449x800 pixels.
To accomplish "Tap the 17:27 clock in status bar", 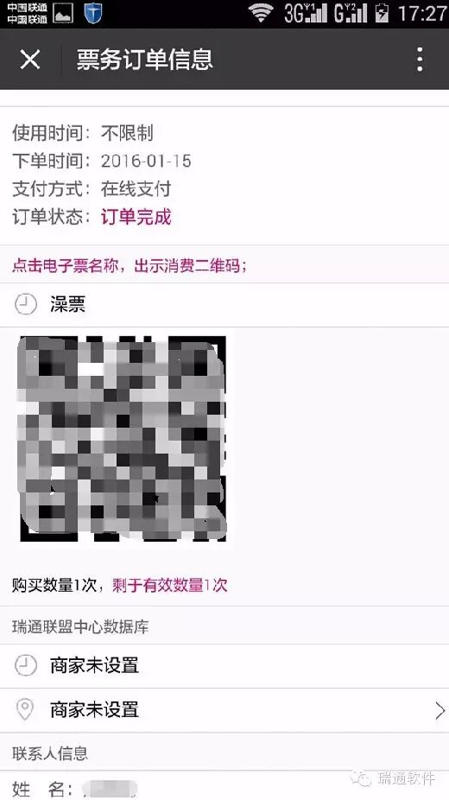I will pos(421,14).
